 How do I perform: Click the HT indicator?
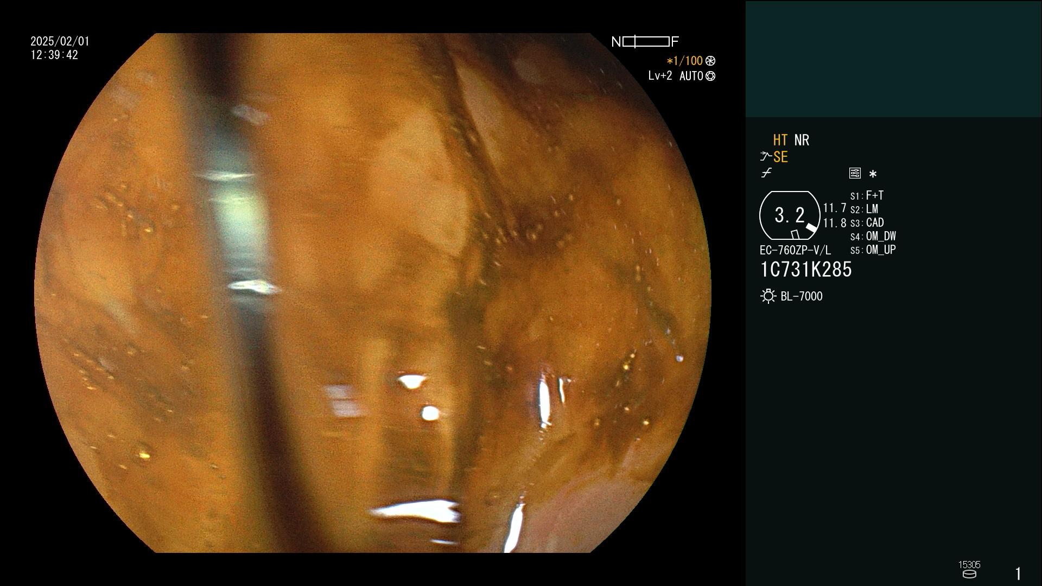point(780,140)
